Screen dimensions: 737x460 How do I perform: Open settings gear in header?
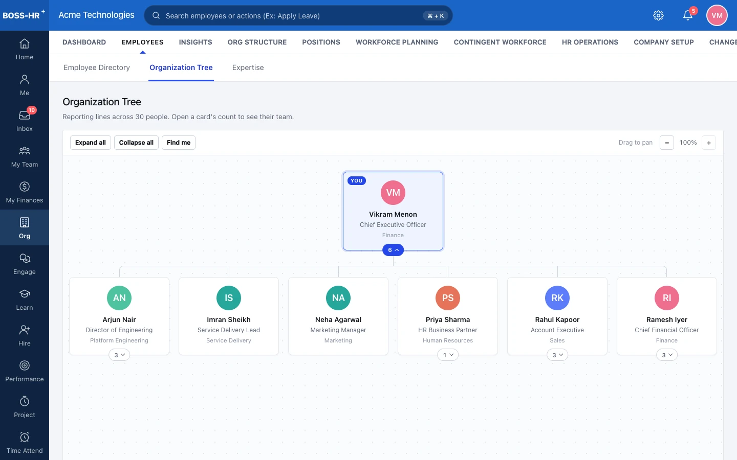point(659,15)
